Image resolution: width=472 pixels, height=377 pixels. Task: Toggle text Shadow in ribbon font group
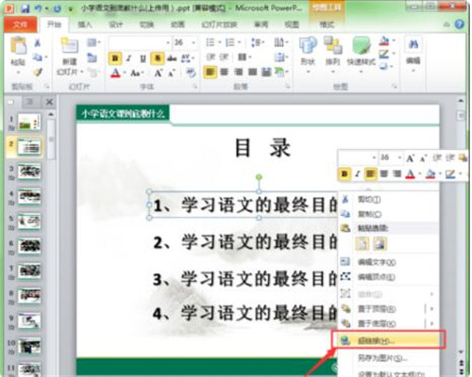pos(158,58)
